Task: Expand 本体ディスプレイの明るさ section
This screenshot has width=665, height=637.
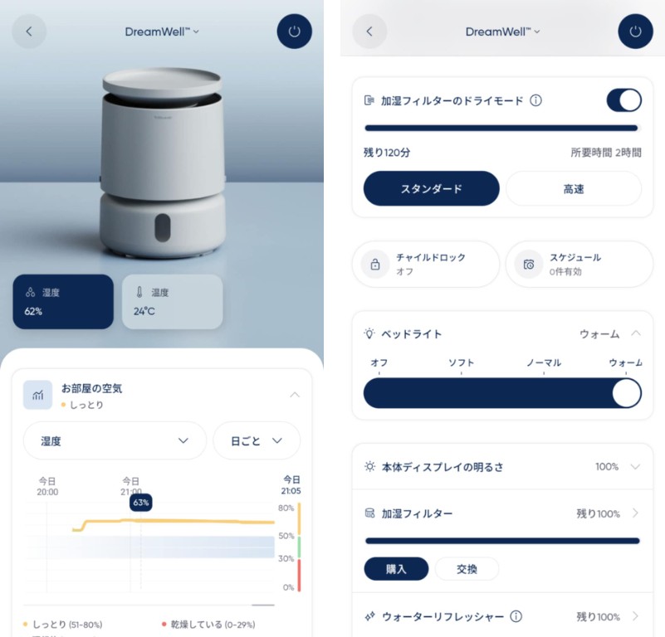Action: tap(635, 466)
